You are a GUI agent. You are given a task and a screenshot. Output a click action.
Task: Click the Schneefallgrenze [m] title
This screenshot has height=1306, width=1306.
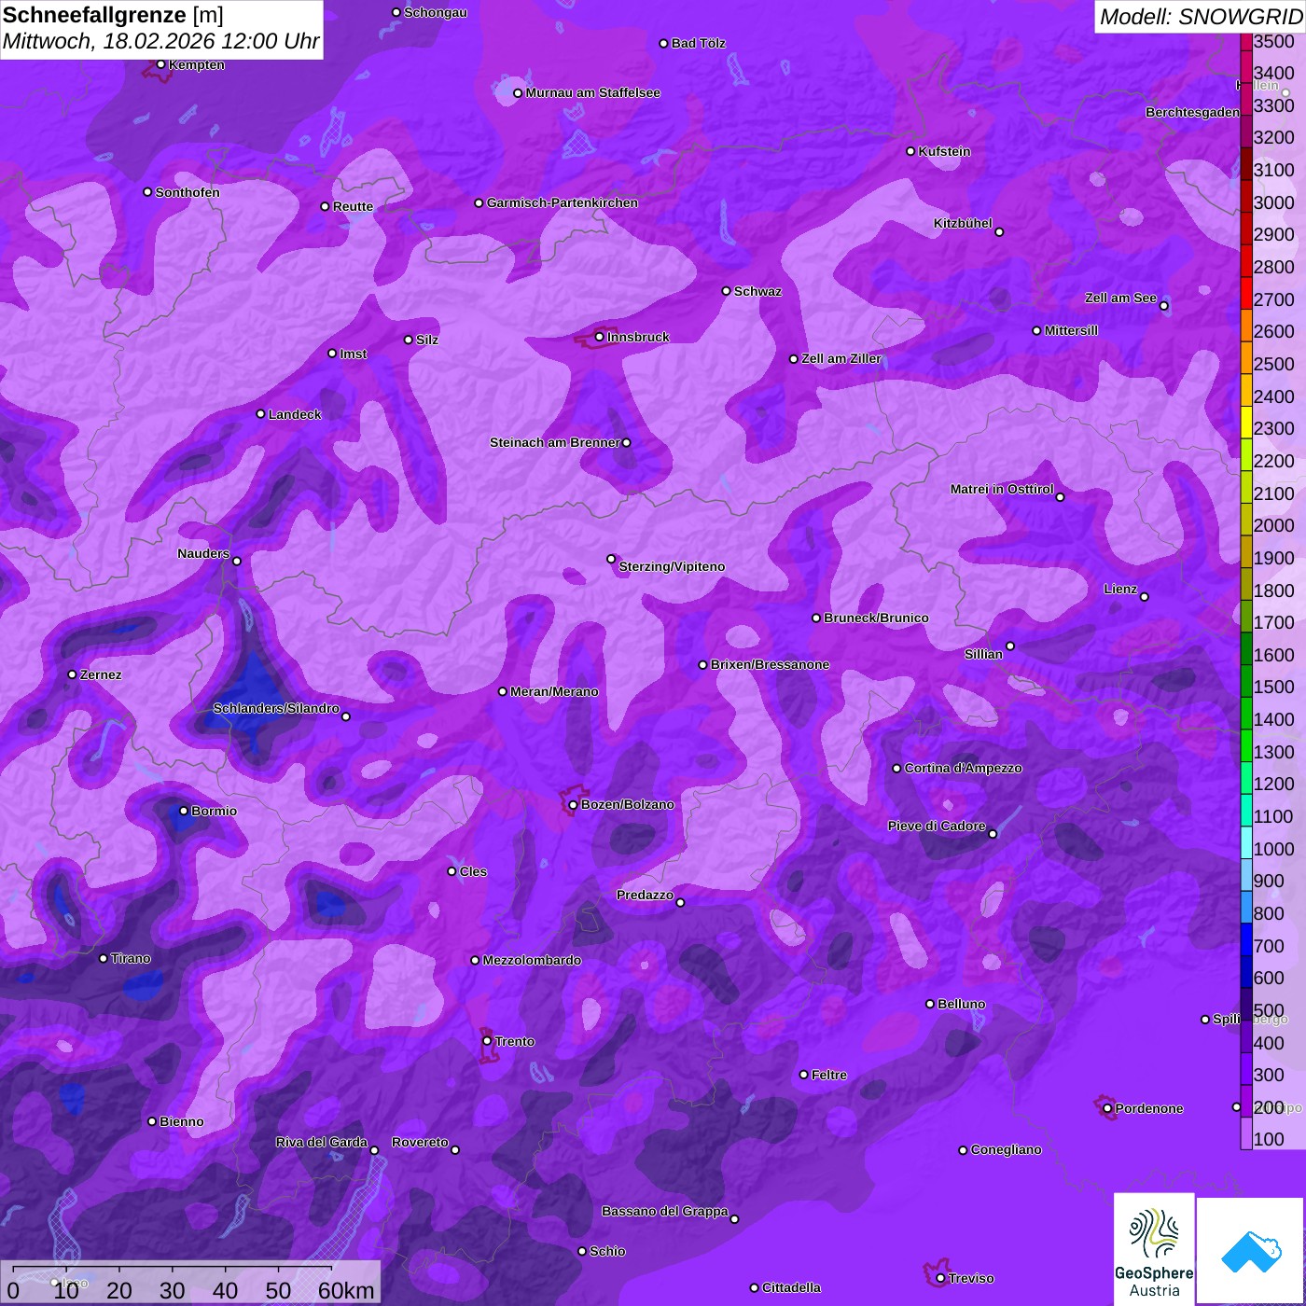113,16
